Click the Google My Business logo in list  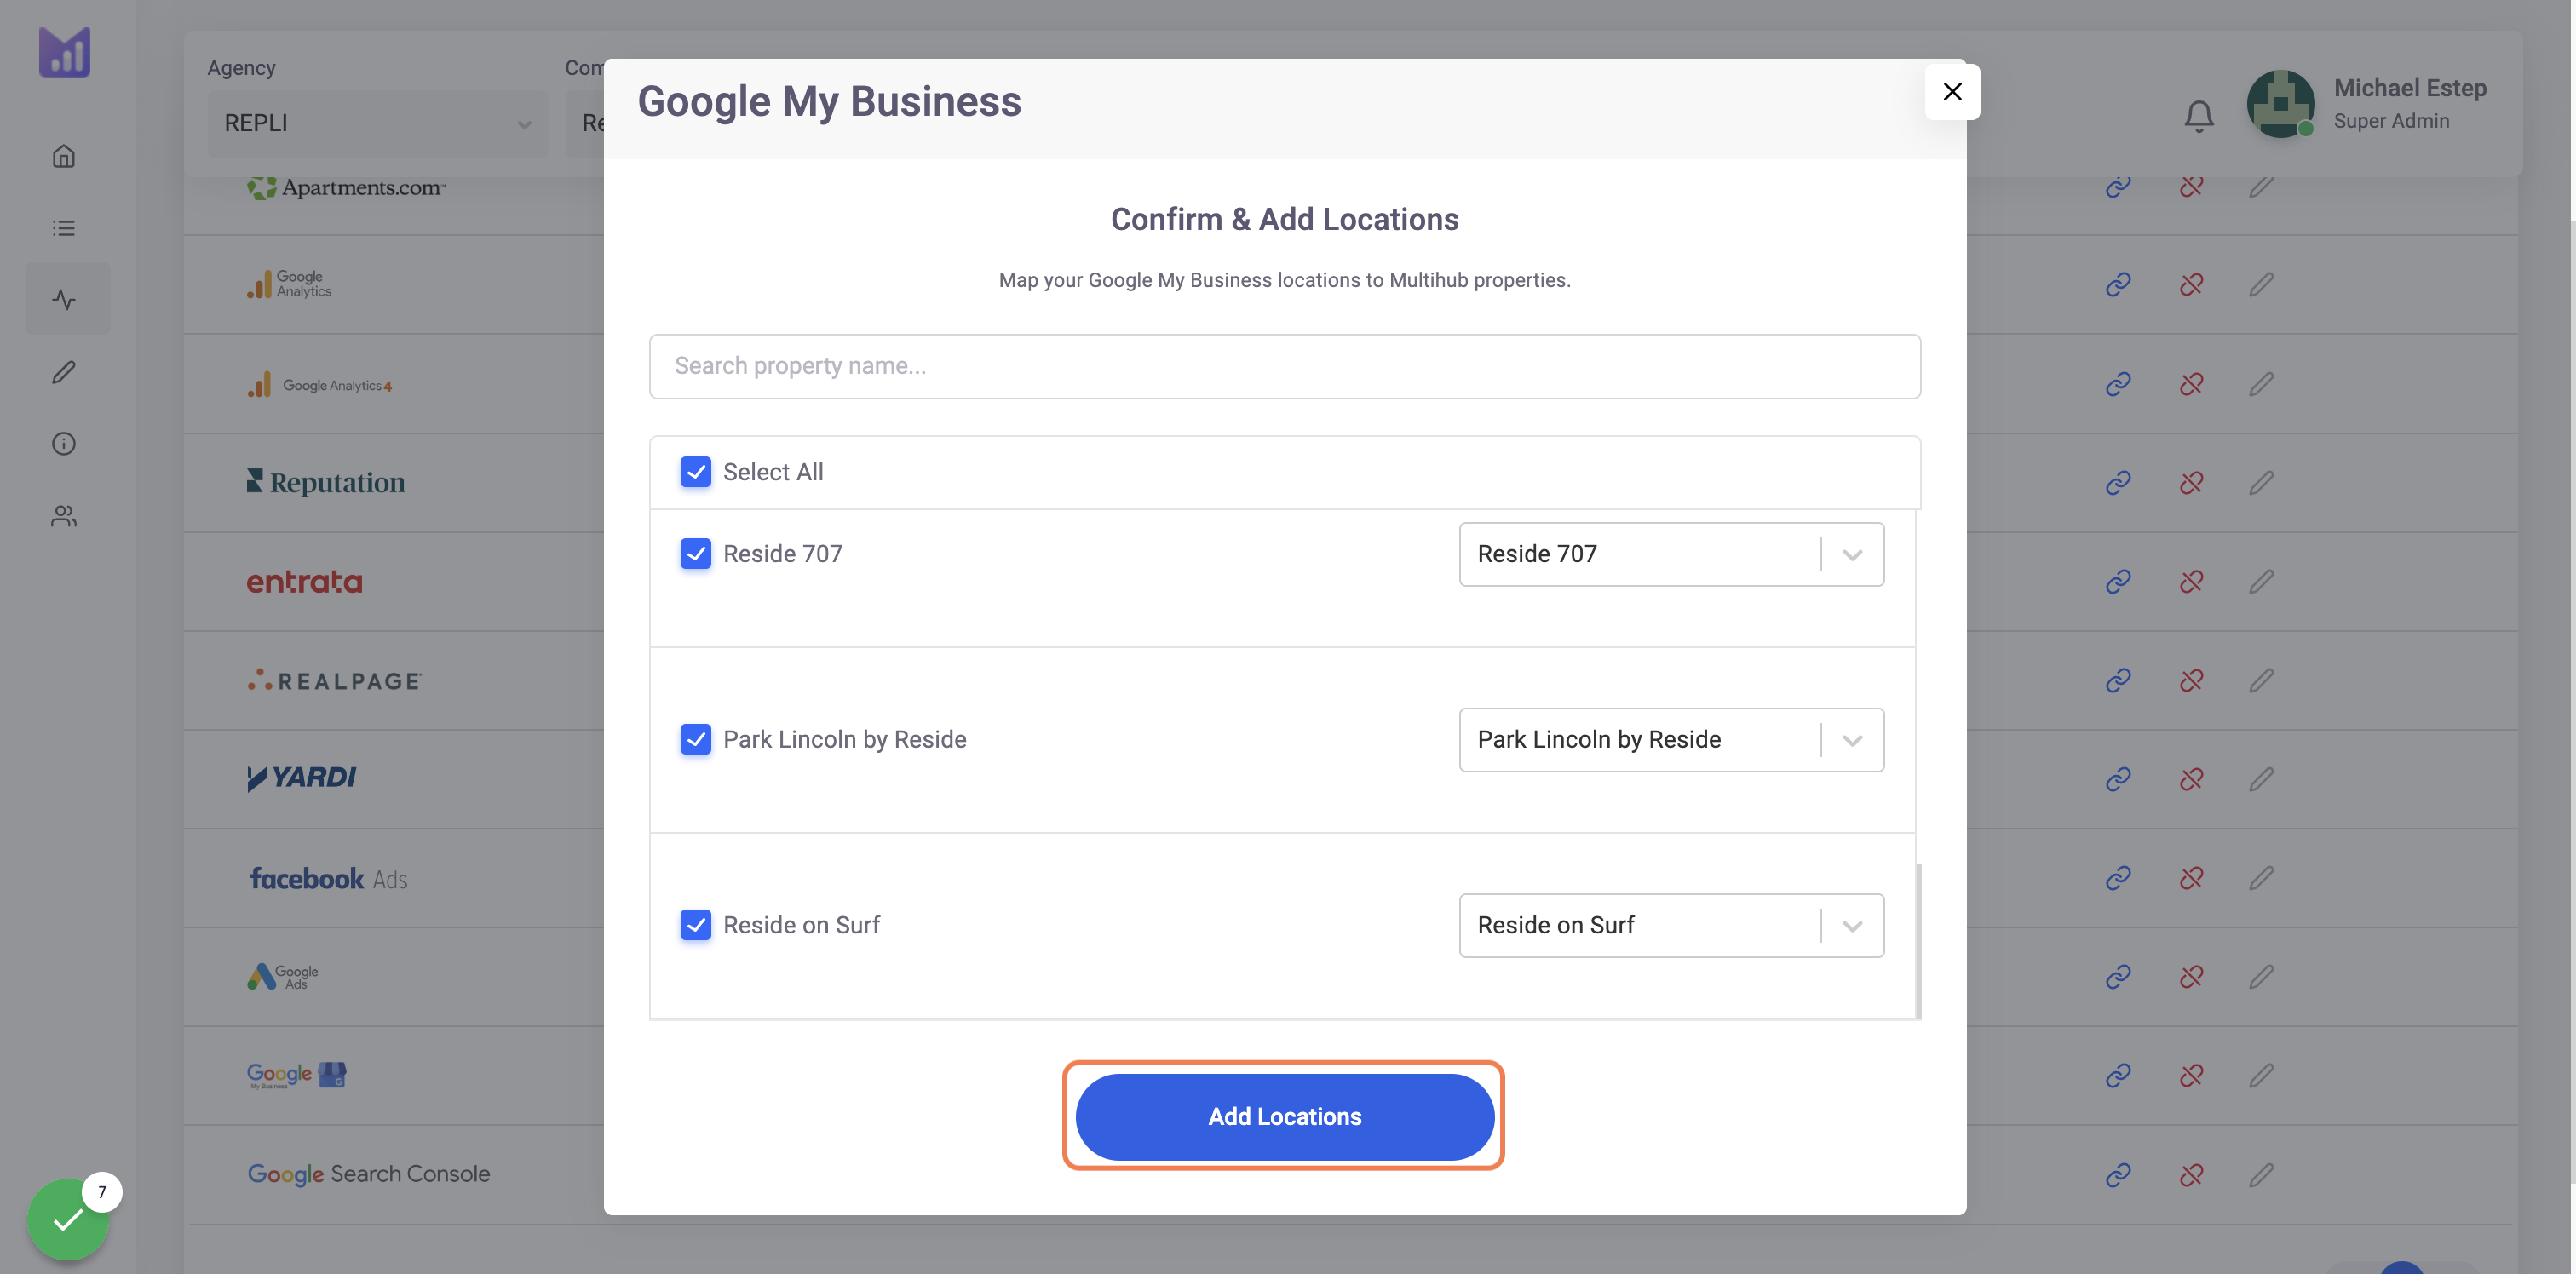point(296,1075)
